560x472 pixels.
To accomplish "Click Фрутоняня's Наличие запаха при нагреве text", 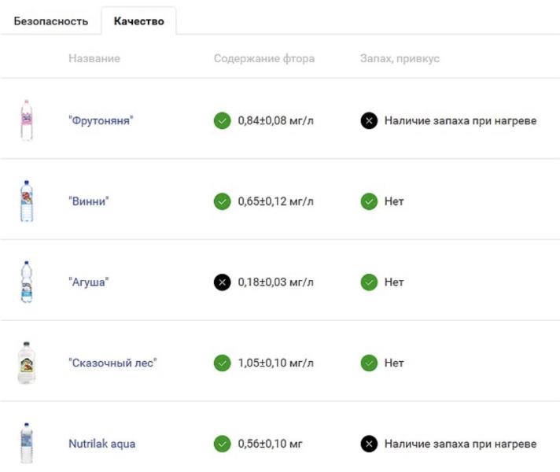I will point(460,120).
